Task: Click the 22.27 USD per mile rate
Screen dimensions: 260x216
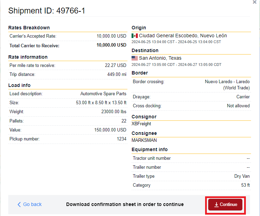Action: click(x=116, y=66)
